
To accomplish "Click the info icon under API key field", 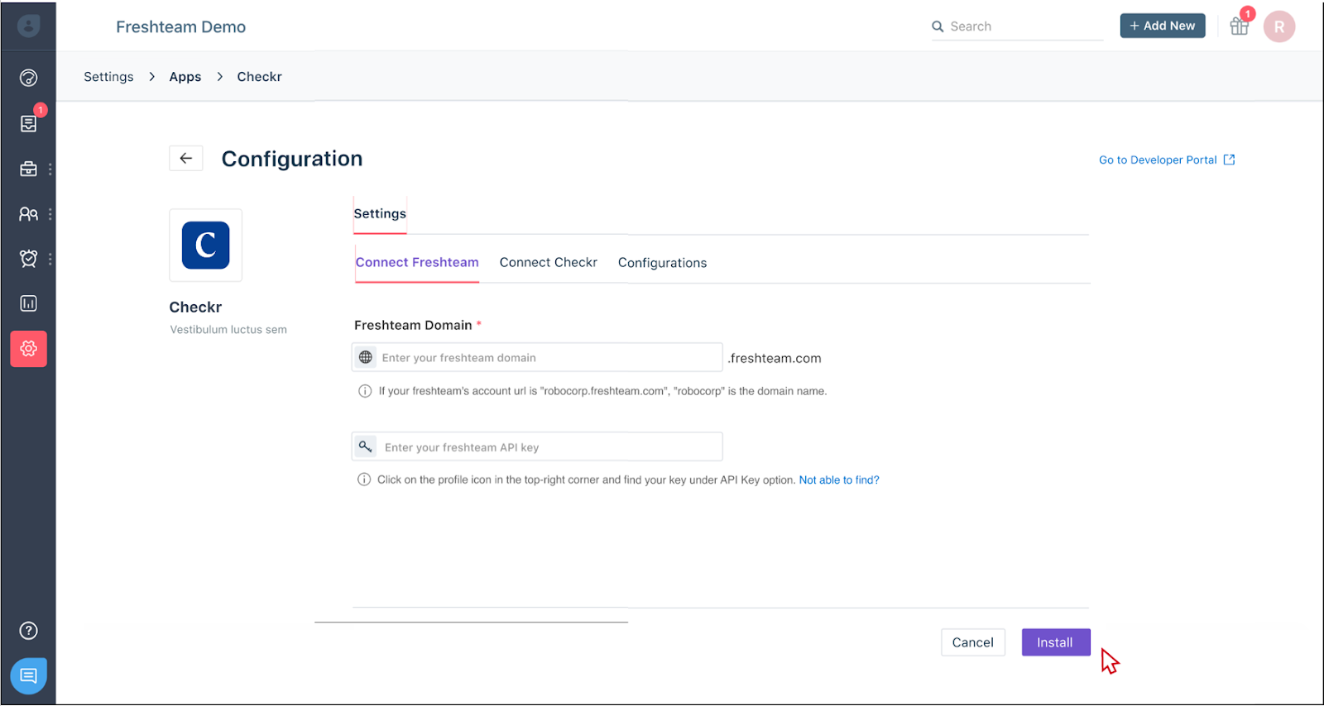I will [x=364, y=479].
